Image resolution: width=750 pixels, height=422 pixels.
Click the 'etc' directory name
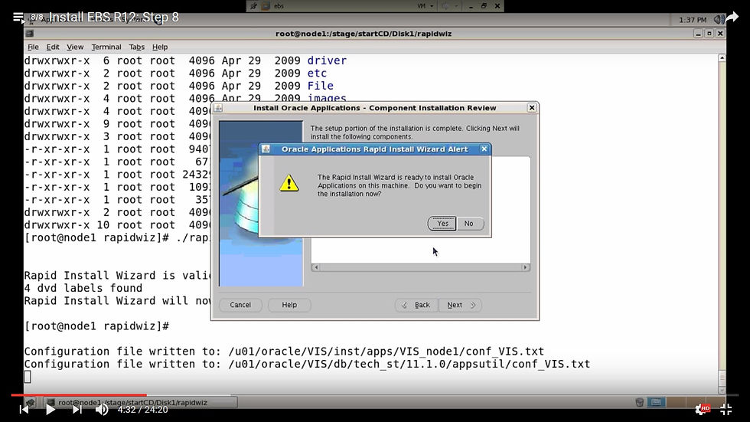pos(317,74)
